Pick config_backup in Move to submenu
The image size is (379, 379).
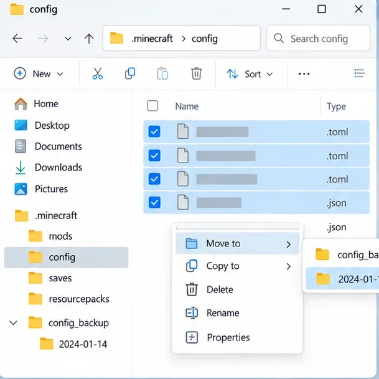tap(342, 255)
